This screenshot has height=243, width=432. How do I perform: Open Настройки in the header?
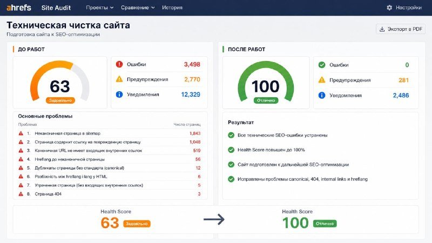point(408,8)
